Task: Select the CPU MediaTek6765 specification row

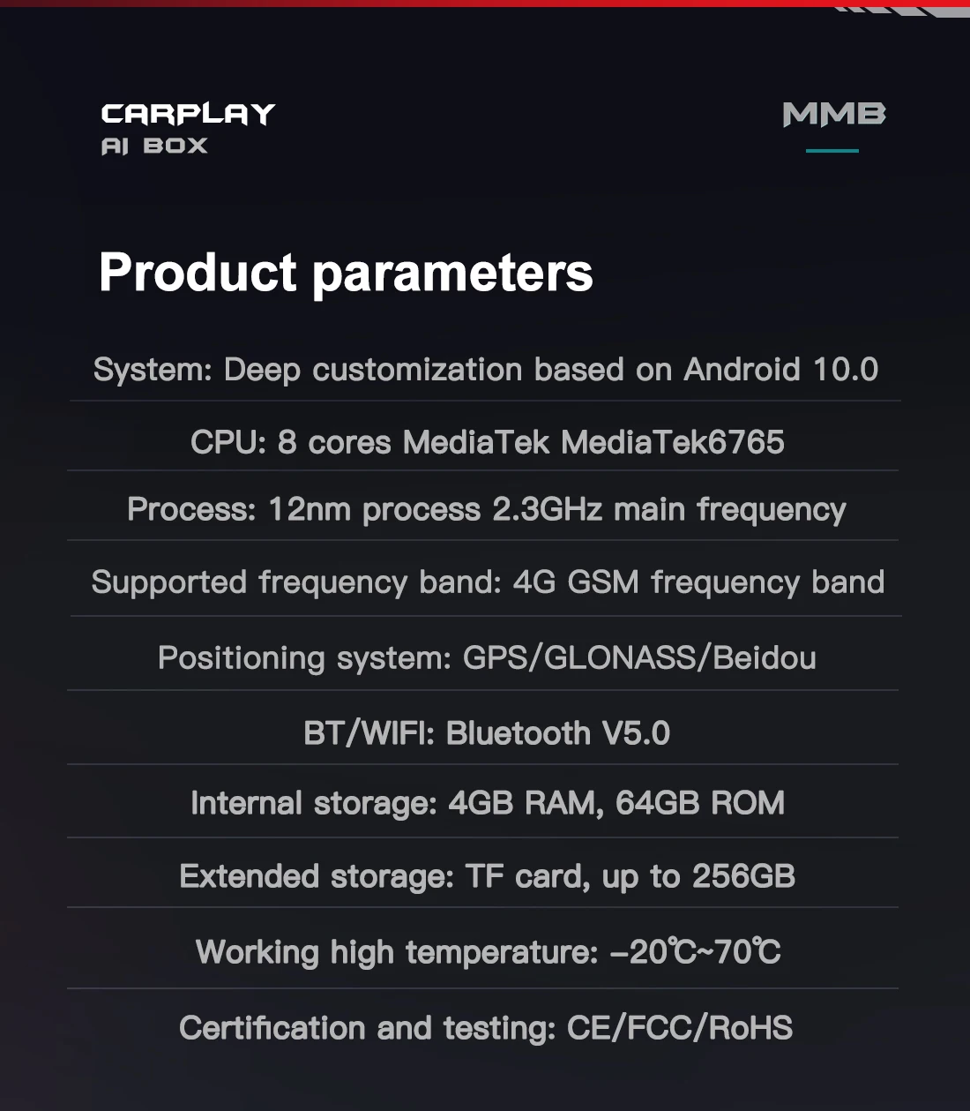Action: pyautogui.click(x=487, y=441)
